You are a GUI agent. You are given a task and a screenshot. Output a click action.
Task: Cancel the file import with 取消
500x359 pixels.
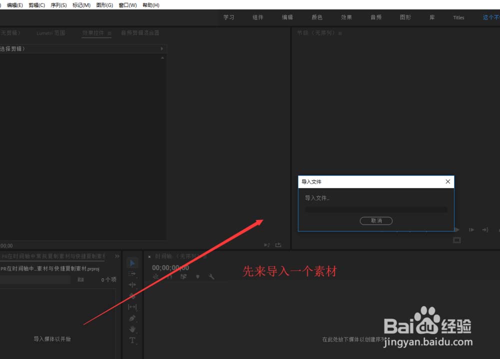click(x=376, y=220)
